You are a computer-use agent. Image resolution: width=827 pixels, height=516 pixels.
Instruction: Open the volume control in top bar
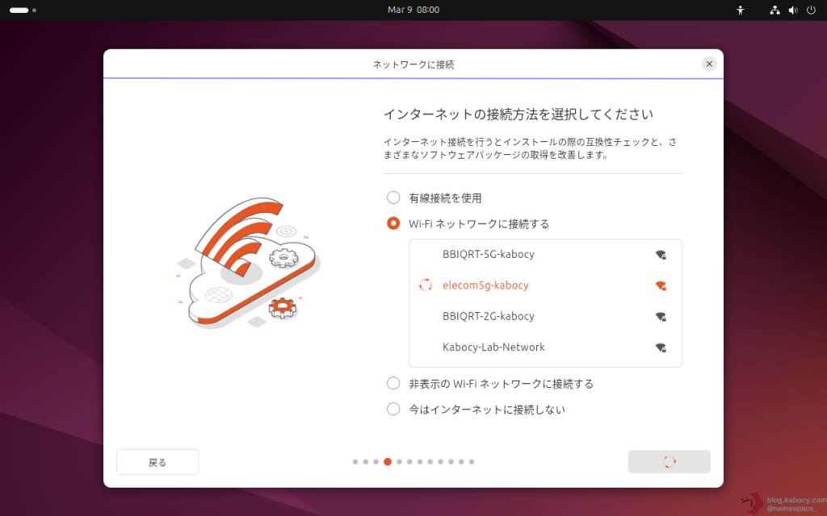point(793,10)
